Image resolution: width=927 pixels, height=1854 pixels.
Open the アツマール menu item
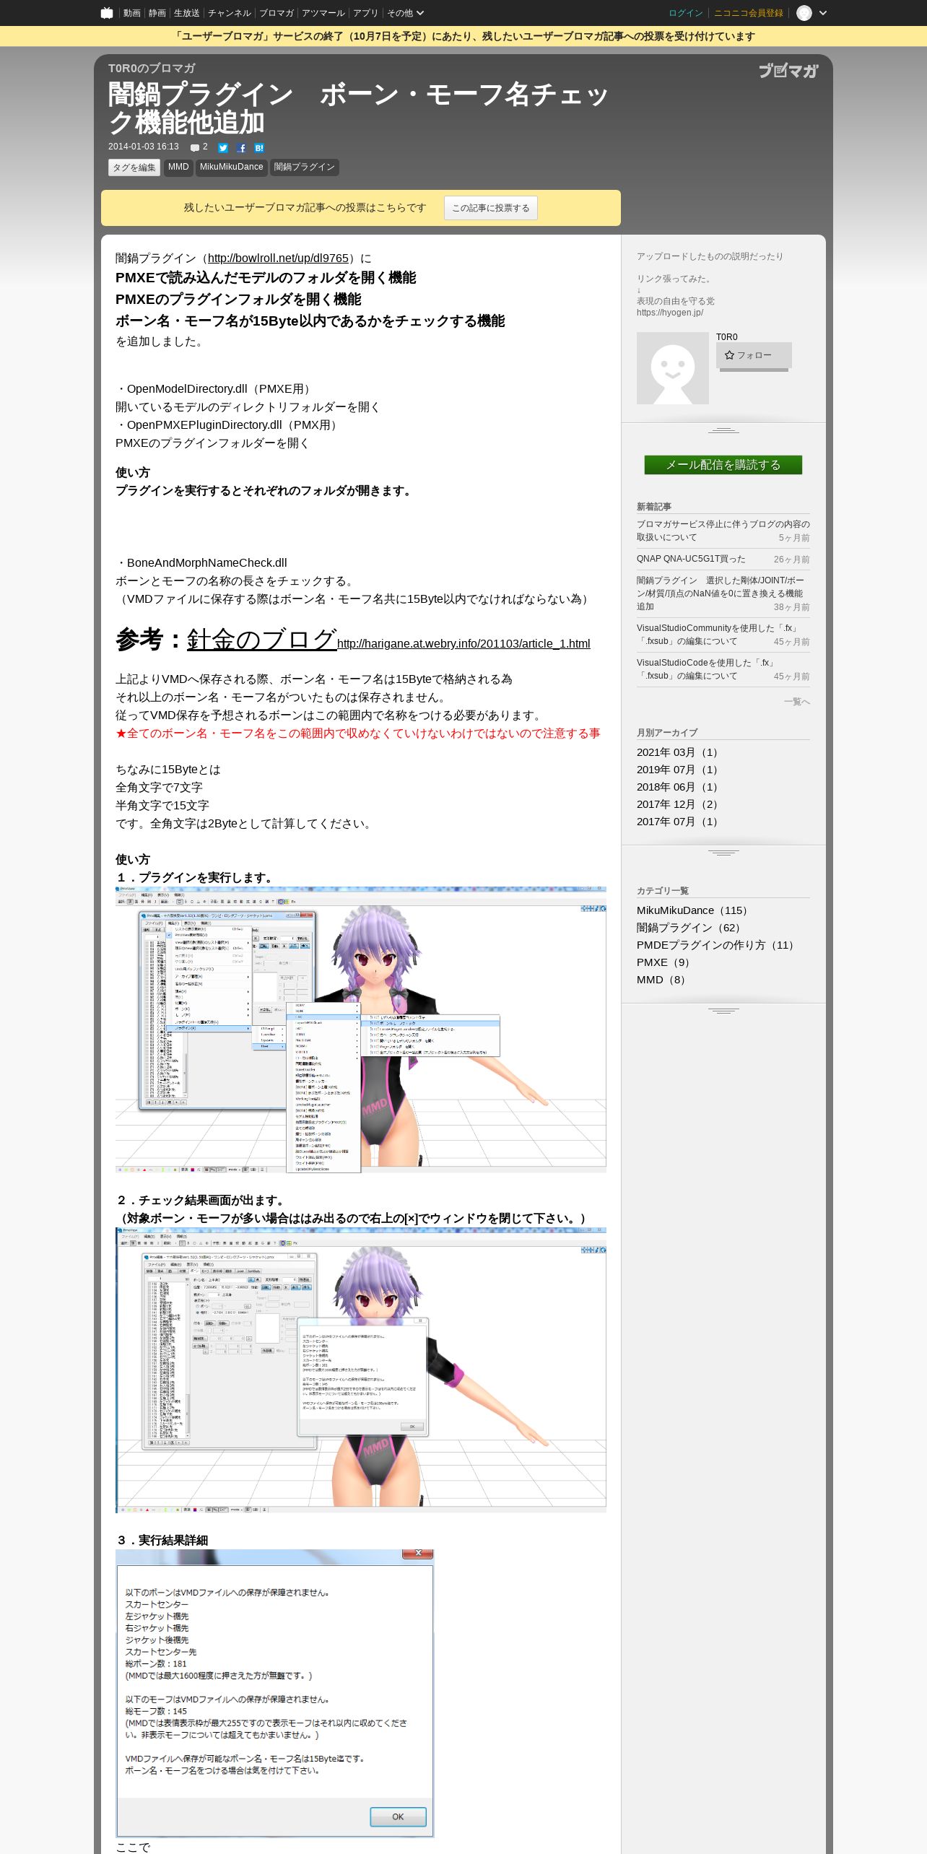pyautogui.click(x=323, y=13)
